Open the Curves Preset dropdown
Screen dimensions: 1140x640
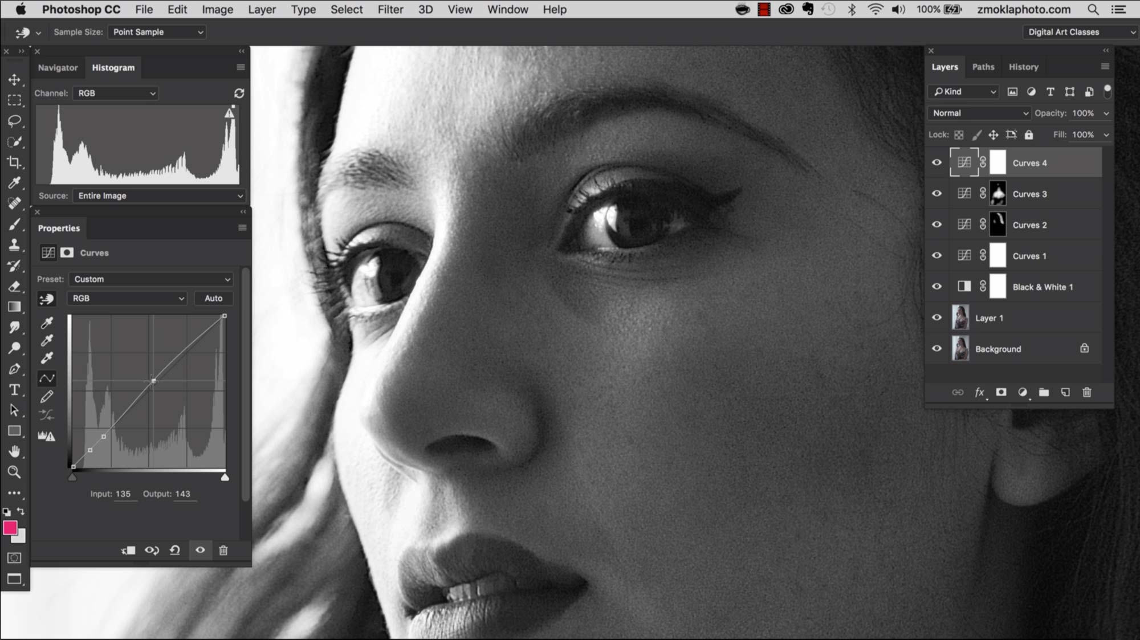(151, 279)
